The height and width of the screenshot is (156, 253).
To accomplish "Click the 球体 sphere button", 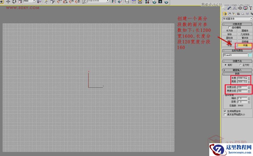I will 229,34.
